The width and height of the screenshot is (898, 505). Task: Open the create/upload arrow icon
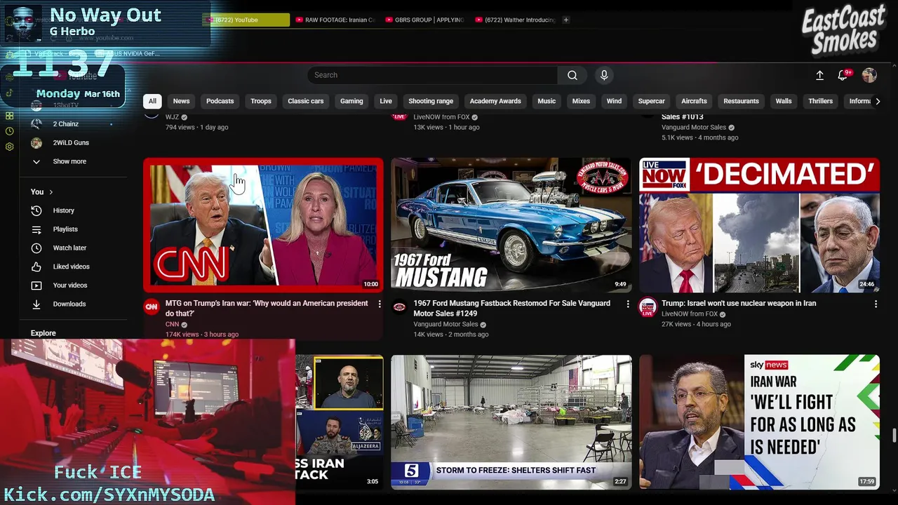pyautogui.click(x=819, y=75)
